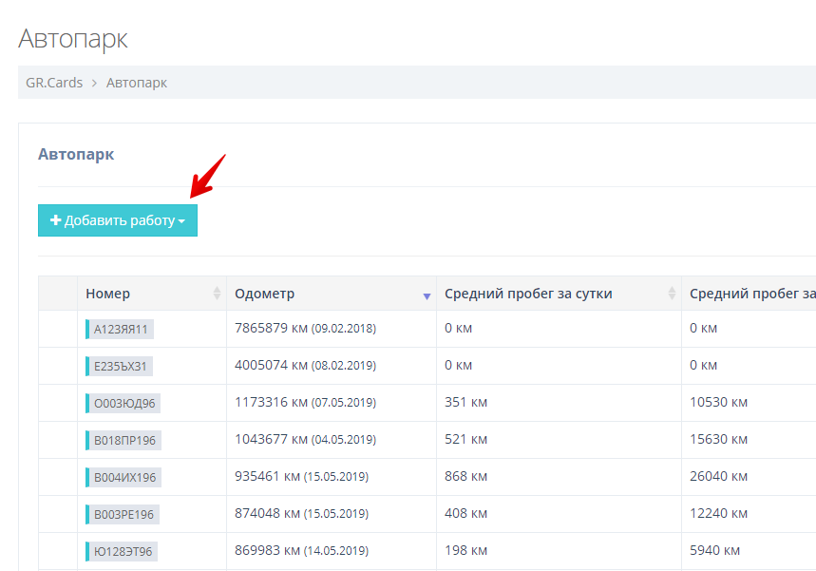Go to GR.Cards breadcrumb link
This screenshot has width=816, height=571.
(x=54, y=83)
